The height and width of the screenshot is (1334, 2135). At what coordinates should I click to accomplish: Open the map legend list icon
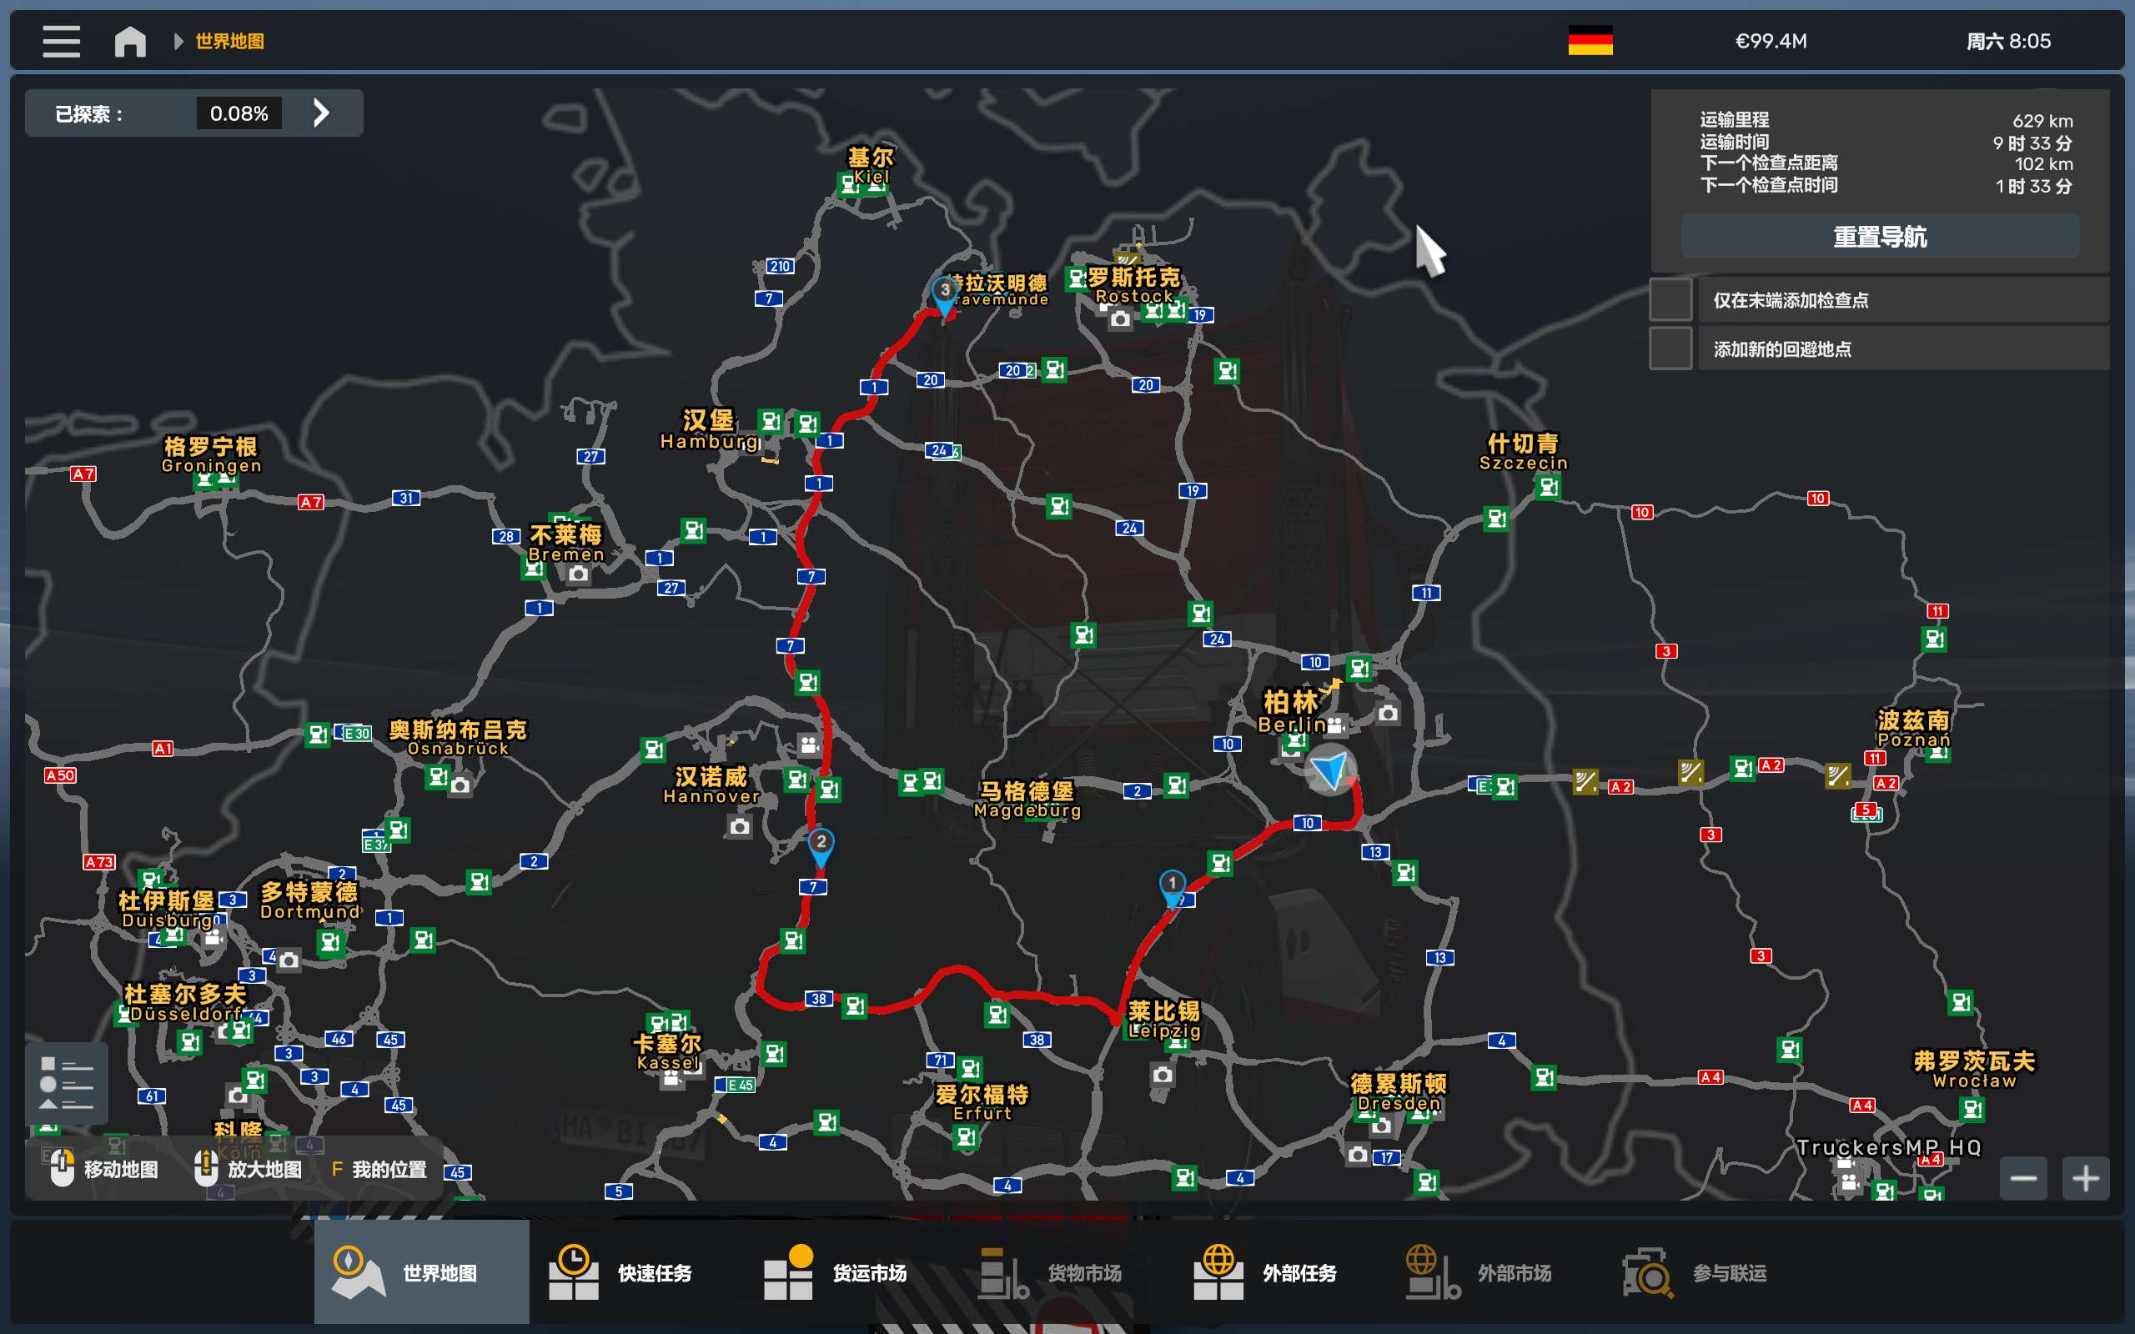tap(66, 1081)
